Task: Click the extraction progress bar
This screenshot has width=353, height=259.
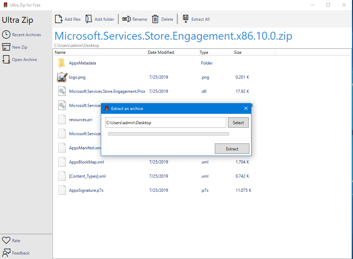Action: [168, 133]
